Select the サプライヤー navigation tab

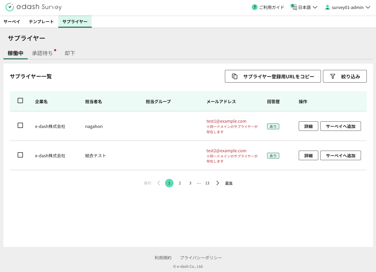point(75,21)
